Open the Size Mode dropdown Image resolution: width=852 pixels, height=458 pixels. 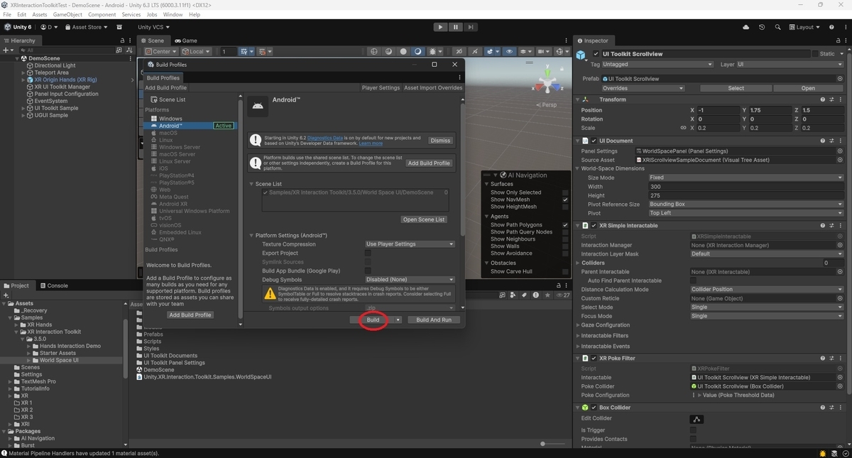tap(745, 178)
